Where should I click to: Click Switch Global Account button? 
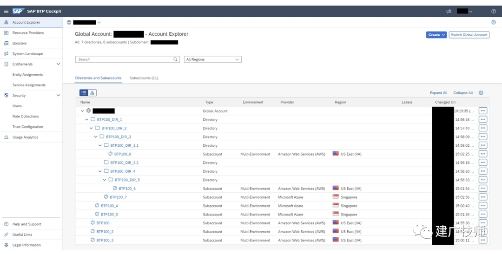469,35
